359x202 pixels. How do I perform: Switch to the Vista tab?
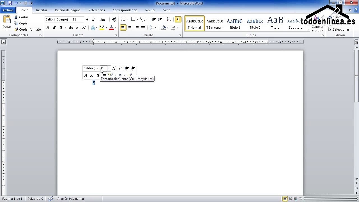coord(167,10)
